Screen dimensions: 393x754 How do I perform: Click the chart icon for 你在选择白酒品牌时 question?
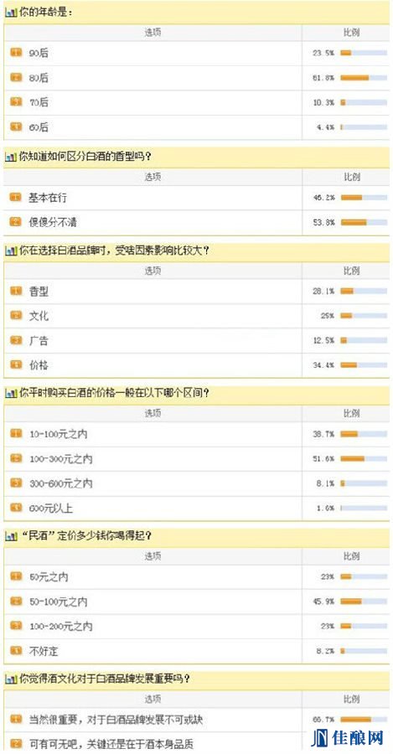[11, 250]
